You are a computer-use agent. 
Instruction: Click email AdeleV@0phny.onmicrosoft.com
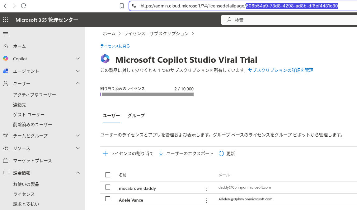pyautogui.click(x=245, y=199)
